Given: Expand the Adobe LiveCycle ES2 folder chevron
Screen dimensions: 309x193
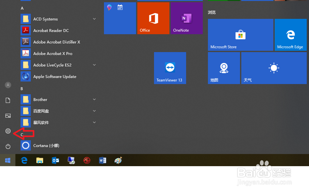Looking at the screenshot, I should [x=94, y=65].
